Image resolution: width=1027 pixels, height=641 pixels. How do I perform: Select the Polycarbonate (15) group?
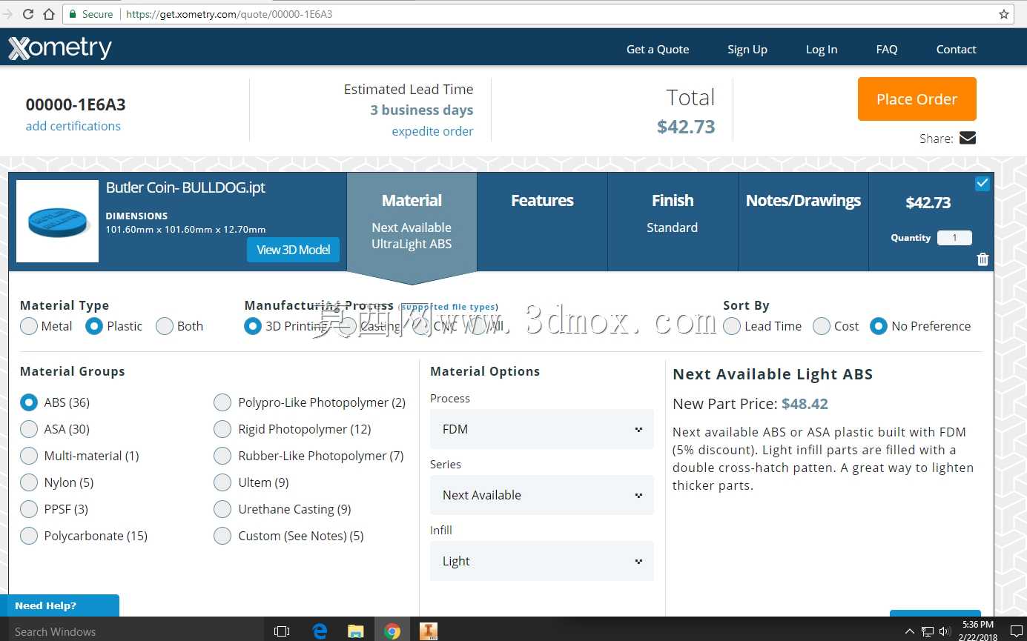pyautogui.click(x=29, y=536)
